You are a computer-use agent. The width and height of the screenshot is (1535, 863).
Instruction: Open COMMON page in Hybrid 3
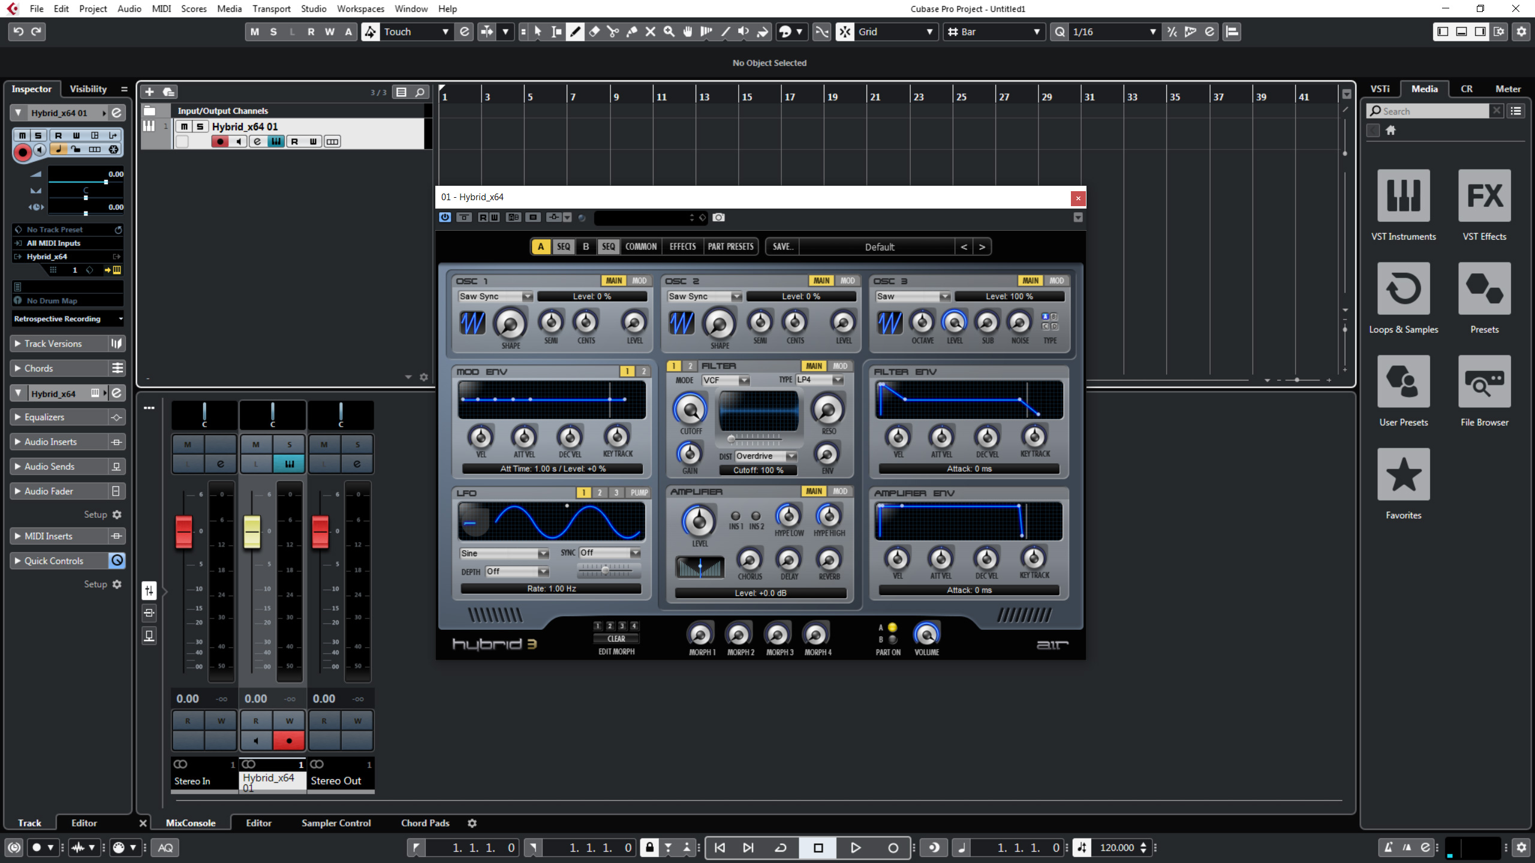click(x=641, y=246)
